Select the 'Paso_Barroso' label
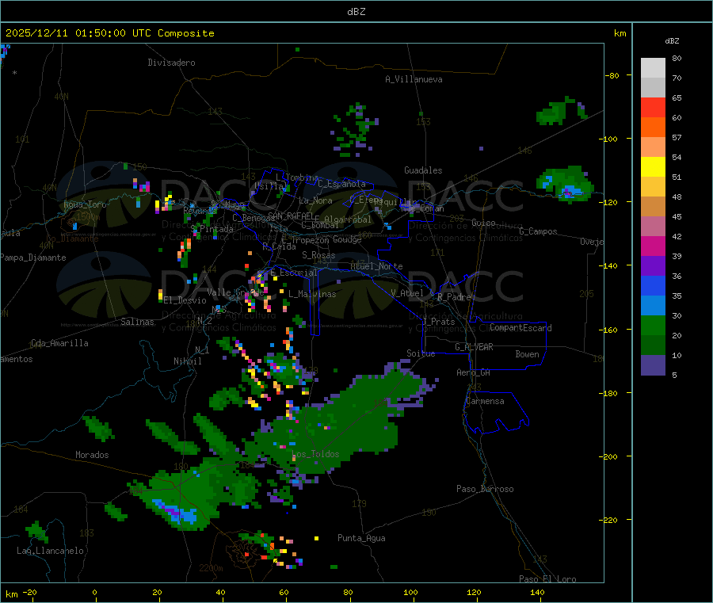The width and height of the screenshot is (713, 603). (485, 489)
